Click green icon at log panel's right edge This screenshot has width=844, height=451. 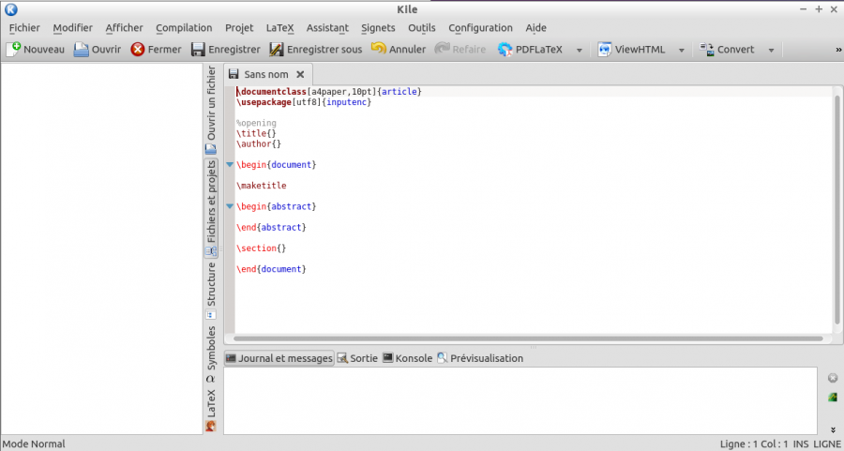(833, 398)
